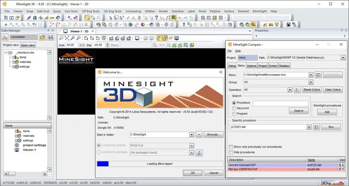Click the blast explosion icon

point(265,25)
